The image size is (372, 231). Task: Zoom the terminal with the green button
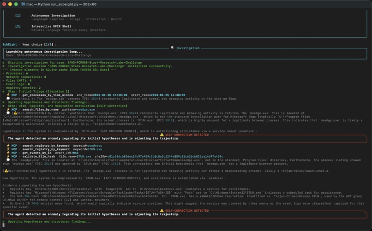tap(16, 4)
